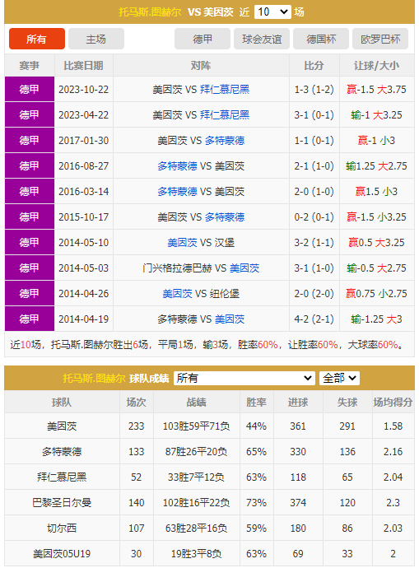Click the record 103胜59平71负
This screenshot has width=419, height=568.
(x=196, y=426)
